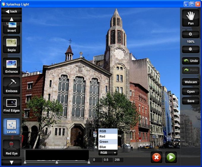This screenshot has width=202, height=167.
Task: Select Green channel option
Action: [108, 142]
